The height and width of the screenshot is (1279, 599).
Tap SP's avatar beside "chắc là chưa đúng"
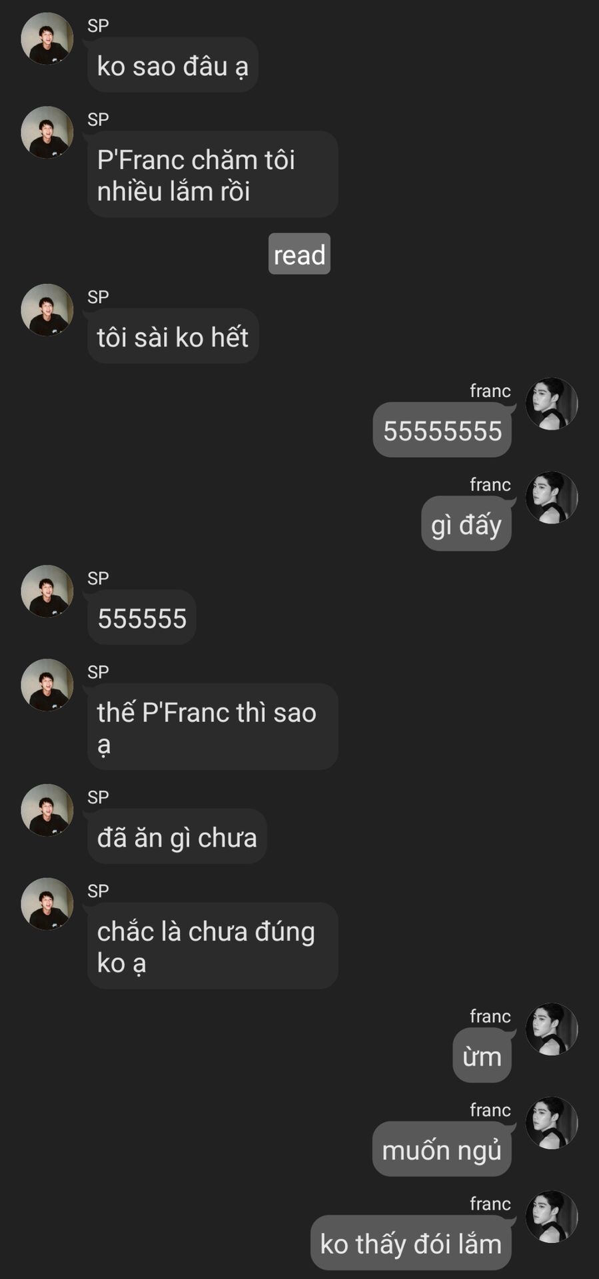[x=47, y=904]
